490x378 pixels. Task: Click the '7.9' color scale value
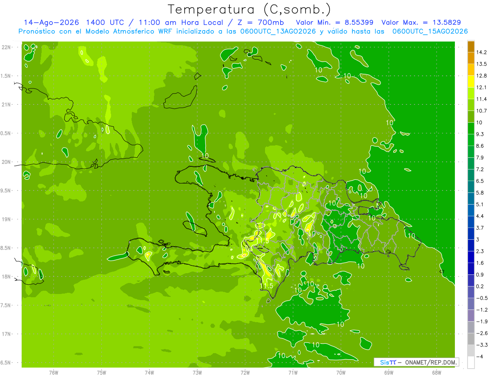pos(480,158)
